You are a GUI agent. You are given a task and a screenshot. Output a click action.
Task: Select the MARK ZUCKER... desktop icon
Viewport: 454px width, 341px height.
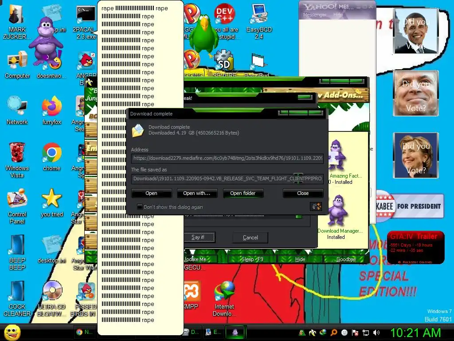17,22
